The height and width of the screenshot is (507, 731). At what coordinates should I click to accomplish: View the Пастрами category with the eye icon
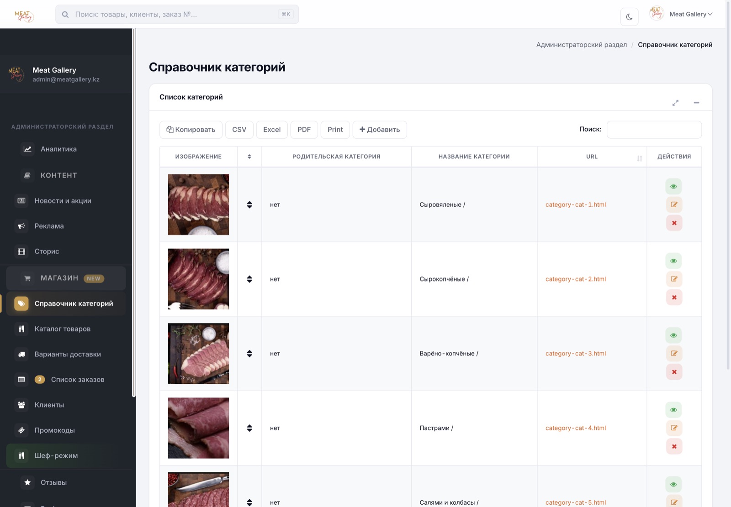tap(674, 410)
